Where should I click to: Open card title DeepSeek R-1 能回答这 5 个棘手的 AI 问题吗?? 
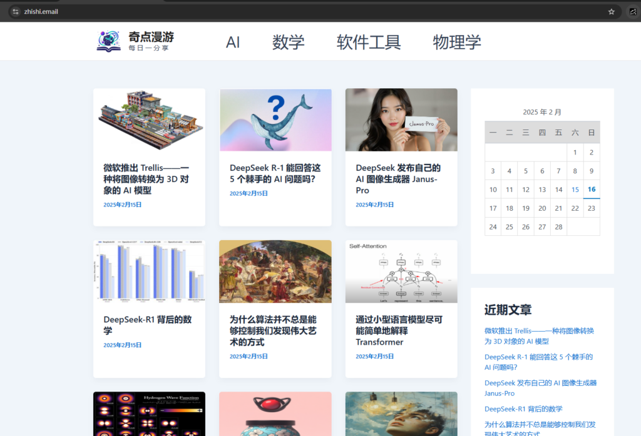[275, 173]
